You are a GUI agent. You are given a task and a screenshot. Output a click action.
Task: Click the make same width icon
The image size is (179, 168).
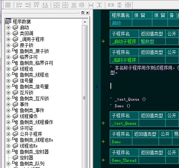point(111,5)
